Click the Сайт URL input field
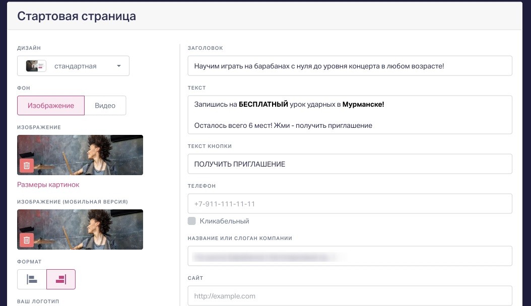This screenshot has width=531, height=306. (350, 296)
